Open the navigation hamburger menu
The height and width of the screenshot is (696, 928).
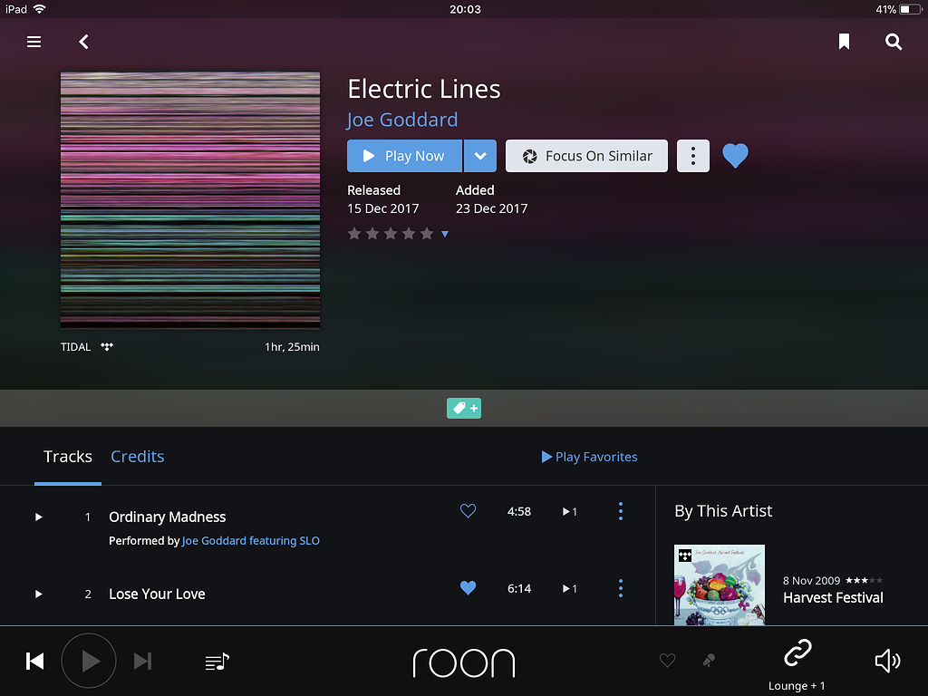pyautogui.click(x=34, y=42)
